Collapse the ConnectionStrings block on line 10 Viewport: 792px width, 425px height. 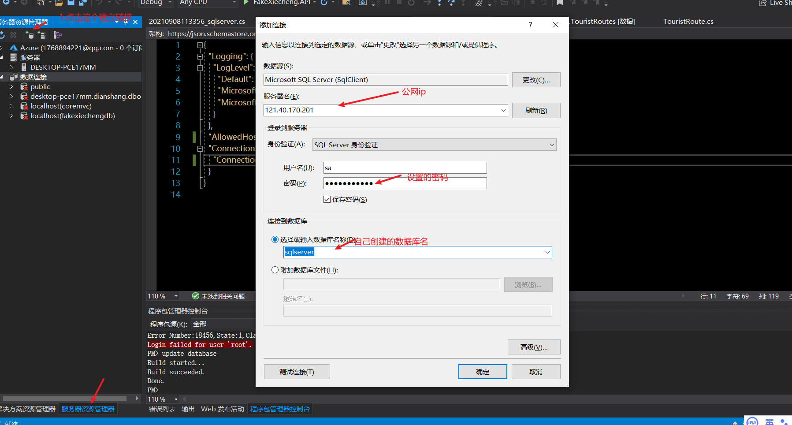coord(200,149)
